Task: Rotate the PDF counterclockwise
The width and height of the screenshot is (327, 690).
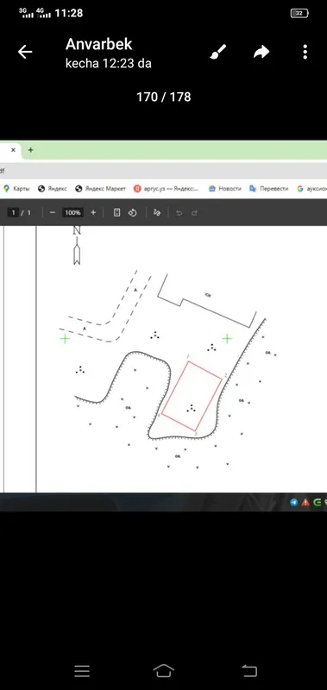Action: [133, 212]
